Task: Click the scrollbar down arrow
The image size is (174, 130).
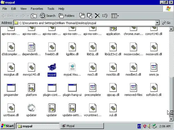Action: point(171,119)
